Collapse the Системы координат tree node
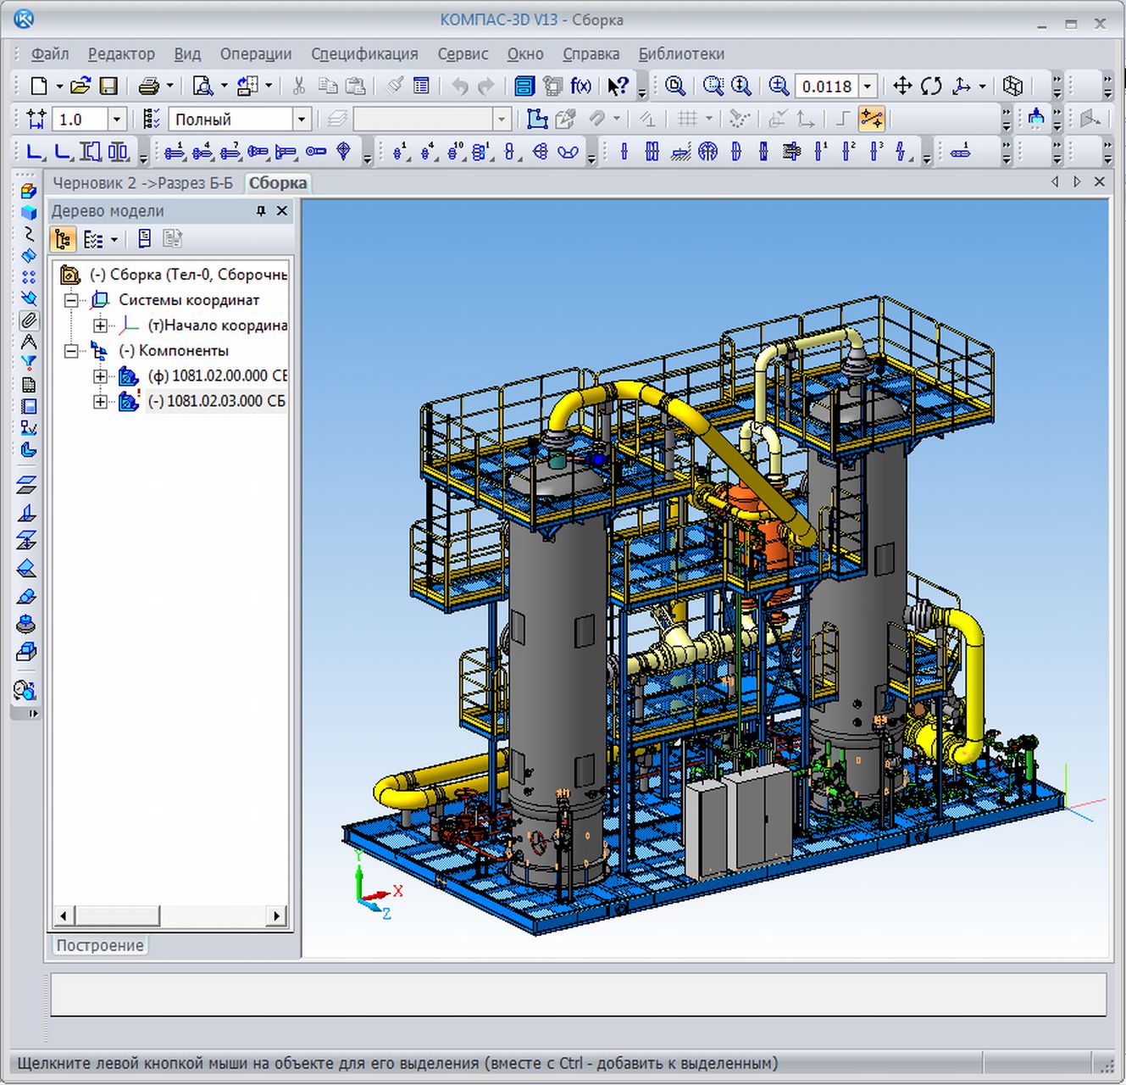This screenshot has height=1085, width=1126. (x=72, y=300)
